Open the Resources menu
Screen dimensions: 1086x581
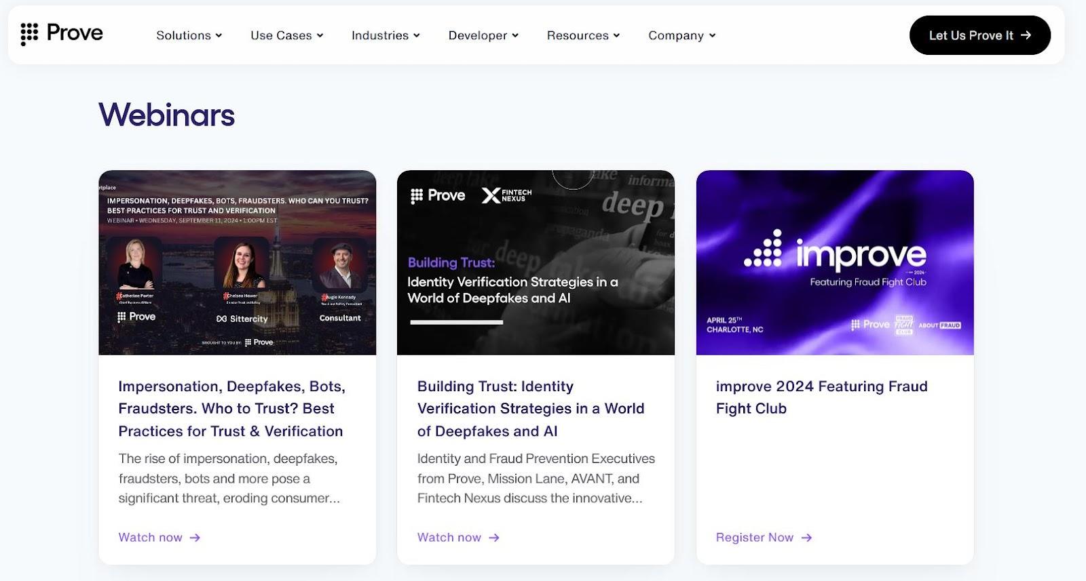pos(584,35)
